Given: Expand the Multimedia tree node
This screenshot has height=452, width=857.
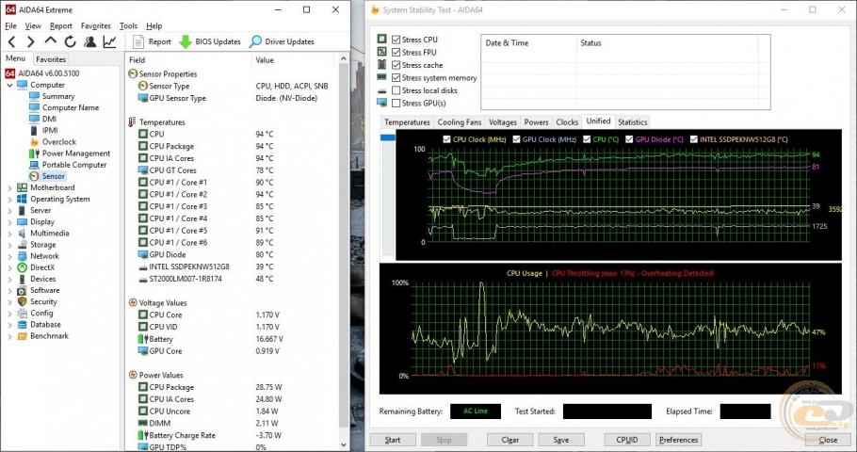Looking at the screenshot, I should (9, 234).
